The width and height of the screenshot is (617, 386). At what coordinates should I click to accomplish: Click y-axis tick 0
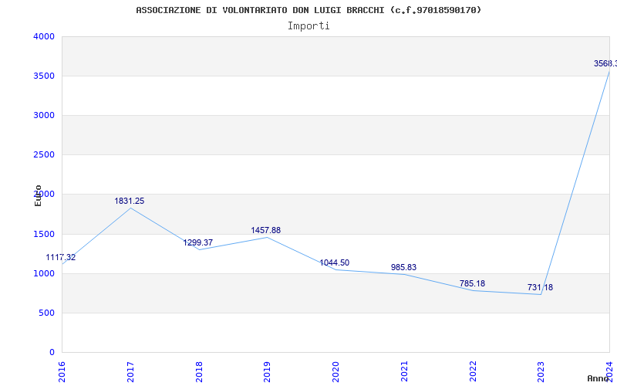coord(52,352)
